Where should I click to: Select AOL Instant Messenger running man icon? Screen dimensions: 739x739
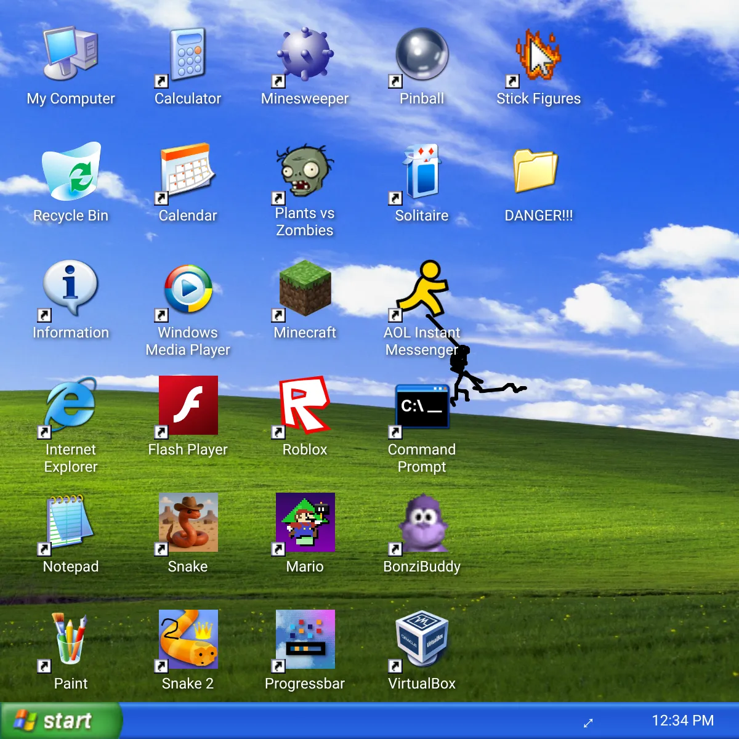pos(422,288)
